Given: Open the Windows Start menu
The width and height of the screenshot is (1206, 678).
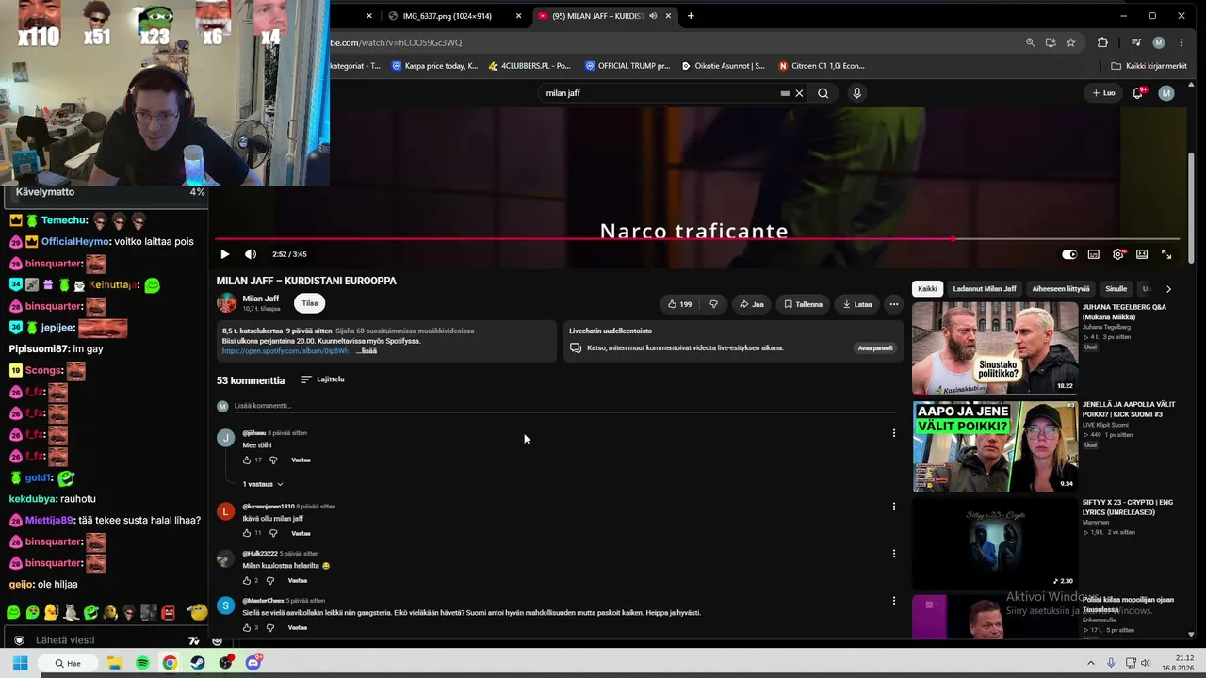Looking at the screenshot, I should (20, 663).
